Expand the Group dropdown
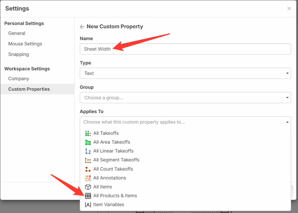The height and width of the screenshot is (213, 298). click(185, 98)
